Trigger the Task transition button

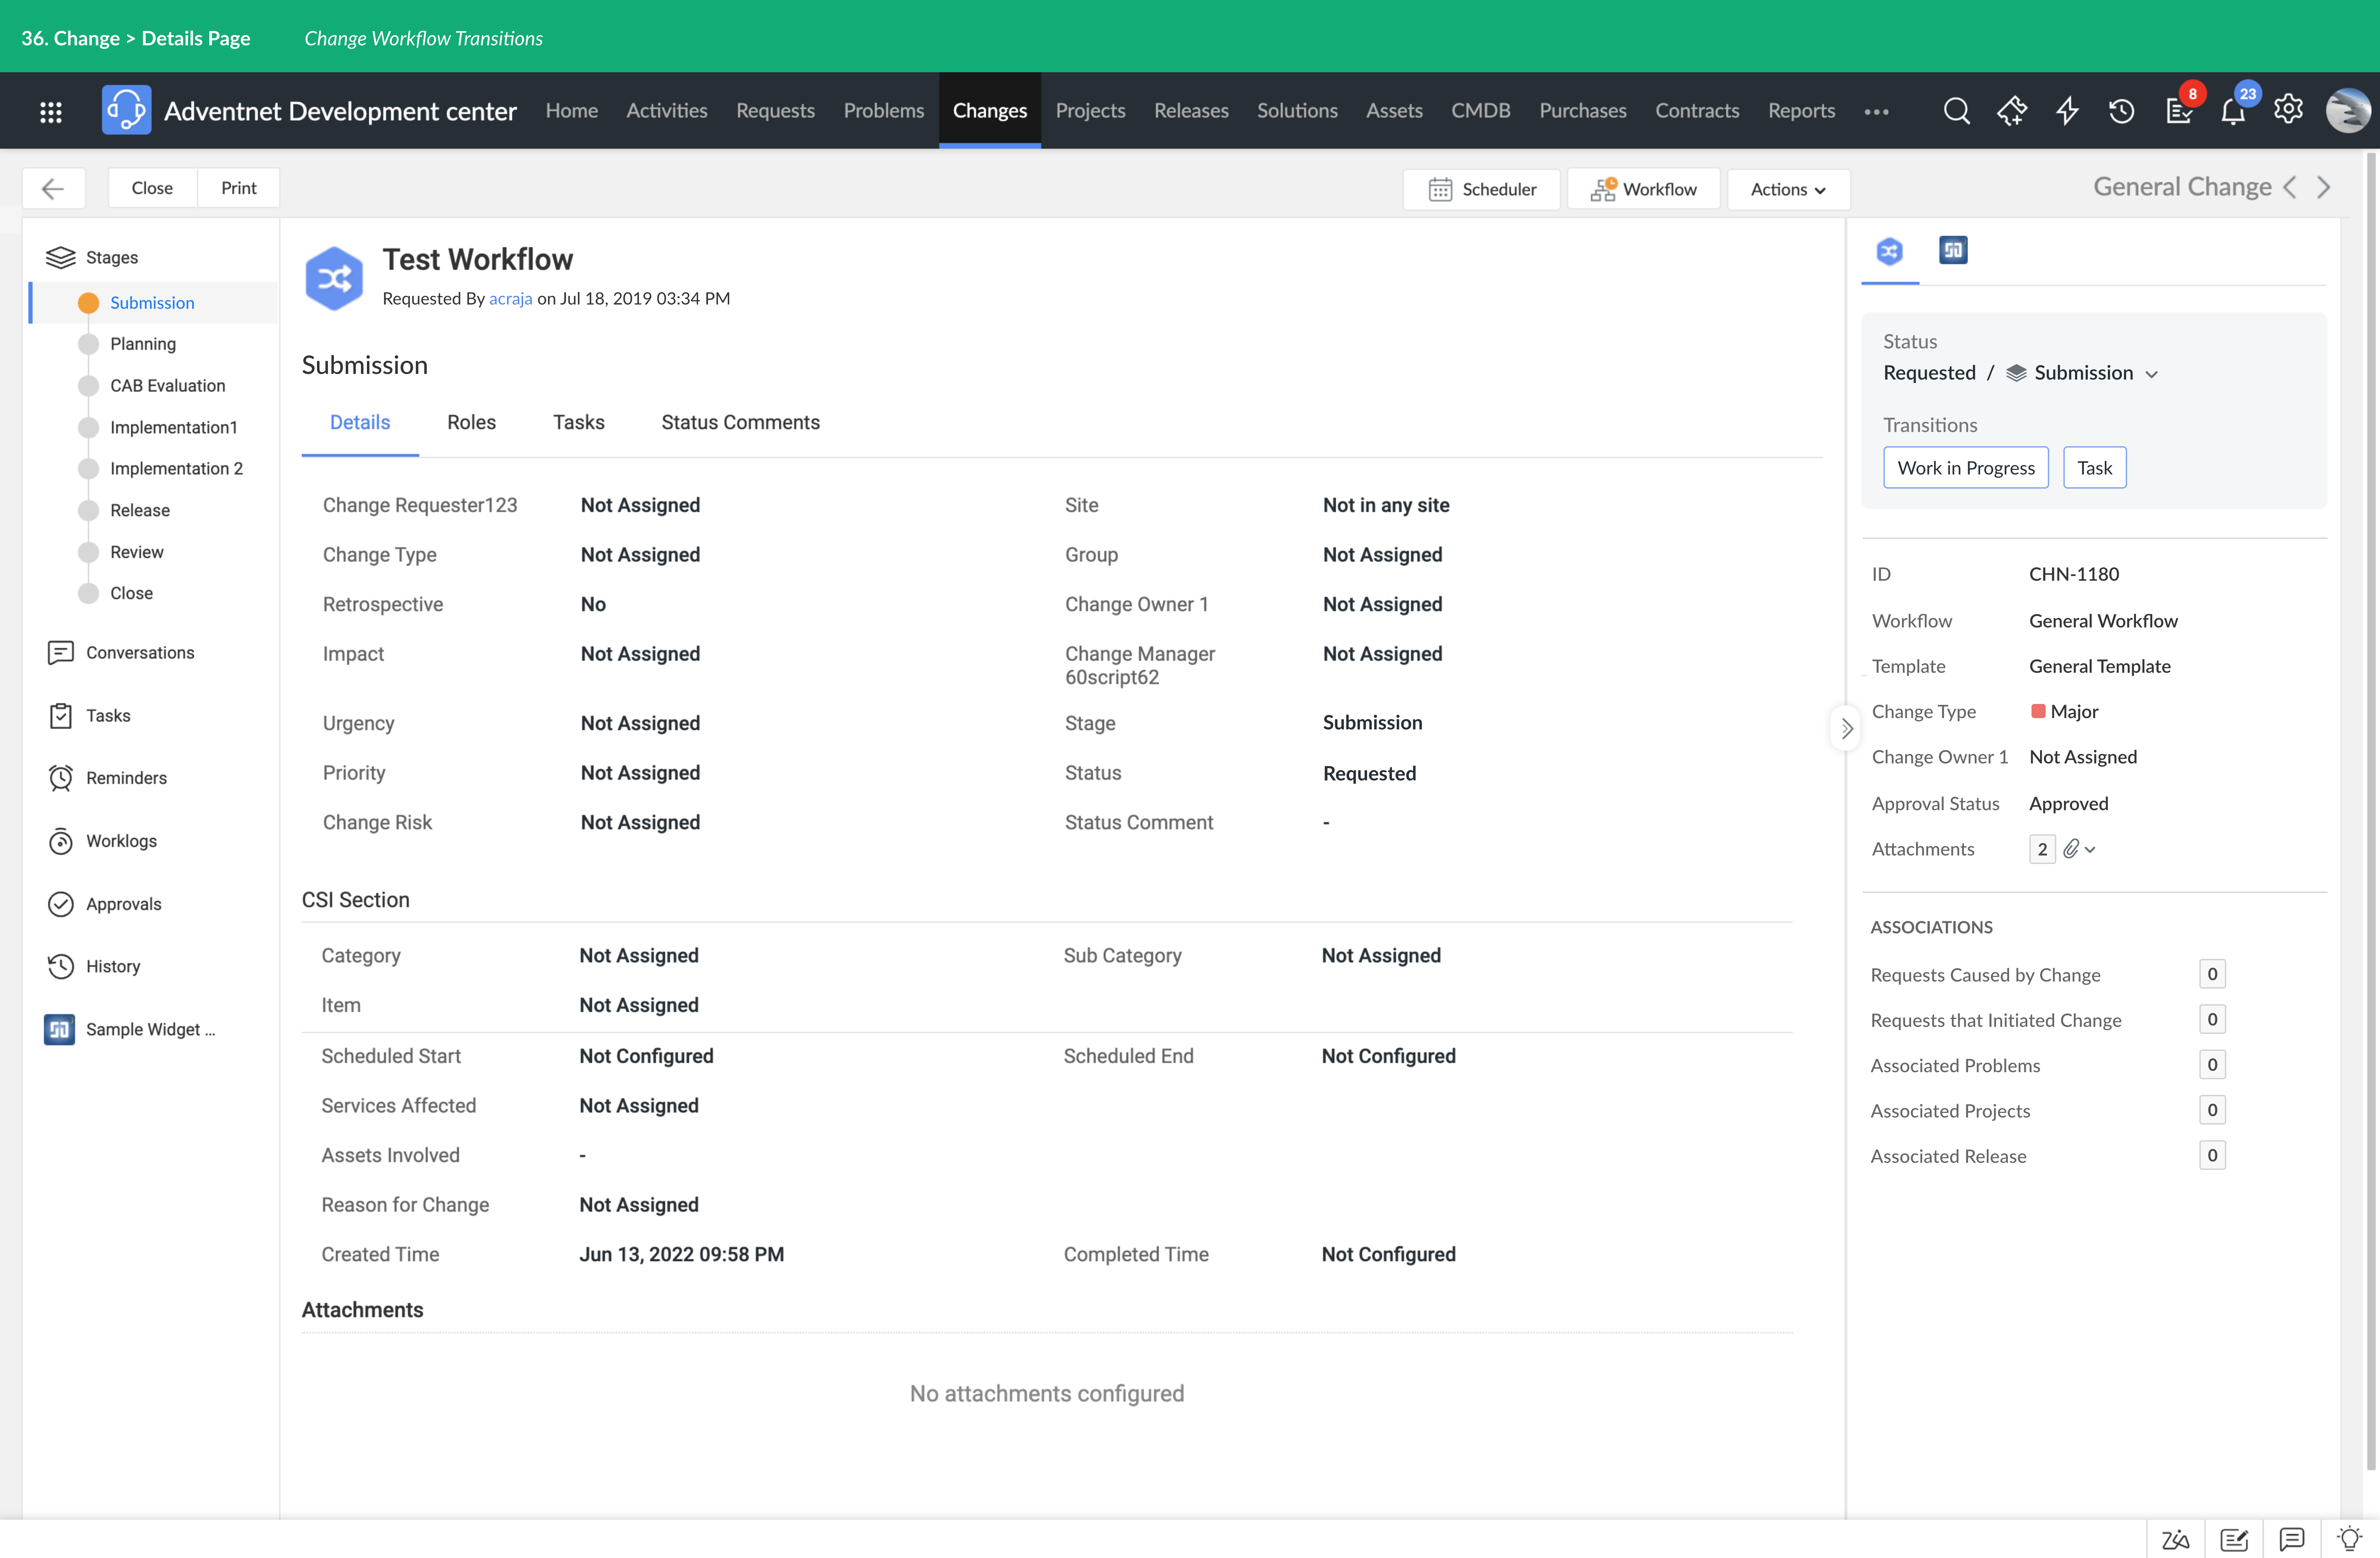[2095, 468]
